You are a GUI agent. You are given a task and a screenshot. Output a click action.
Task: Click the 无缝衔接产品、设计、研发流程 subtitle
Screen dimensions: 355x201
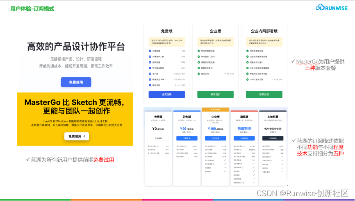point(76,59)
